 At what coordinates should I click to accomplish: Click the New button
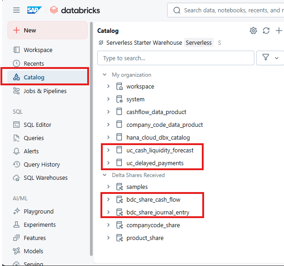(47, 30)
